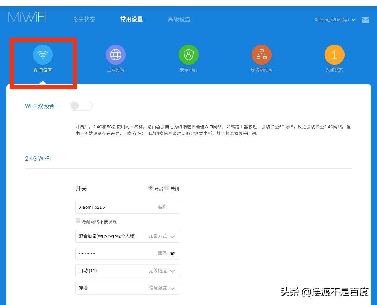The image size is (377, 305).
Task: Show password with the eye icon
Action: [172, 254]
